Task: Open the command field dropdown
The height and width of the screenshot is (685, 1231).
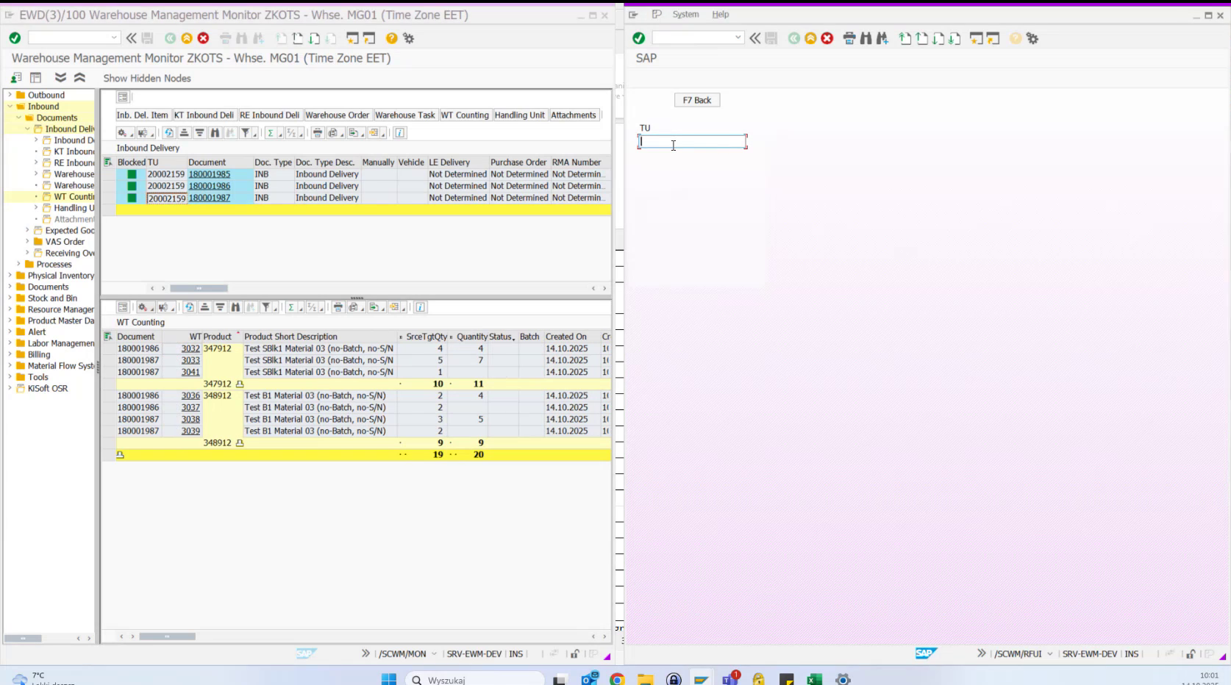Action: coord(115,36)
